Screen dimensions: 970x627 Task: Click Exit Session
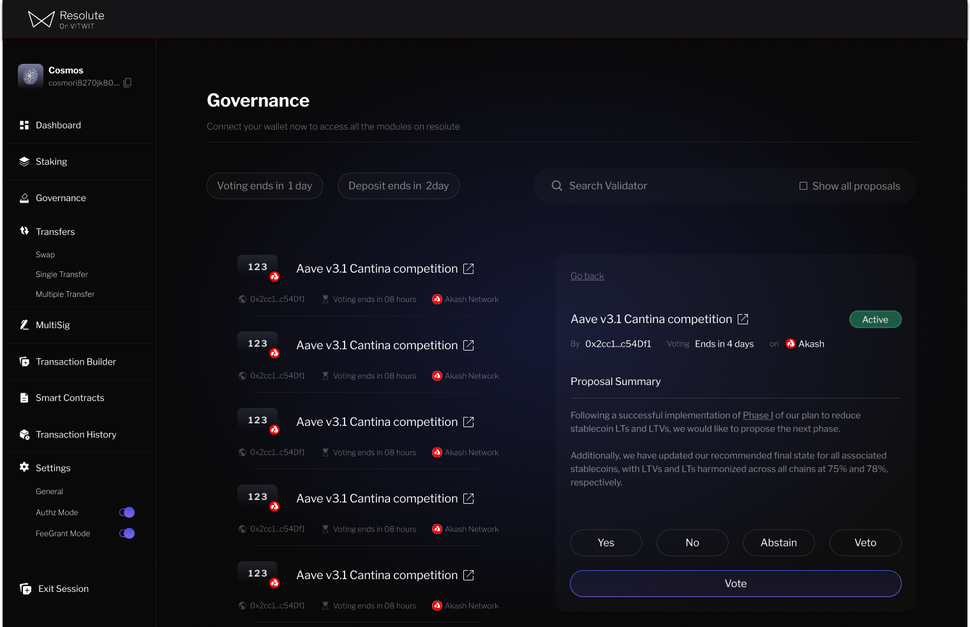tap(63, 589)
